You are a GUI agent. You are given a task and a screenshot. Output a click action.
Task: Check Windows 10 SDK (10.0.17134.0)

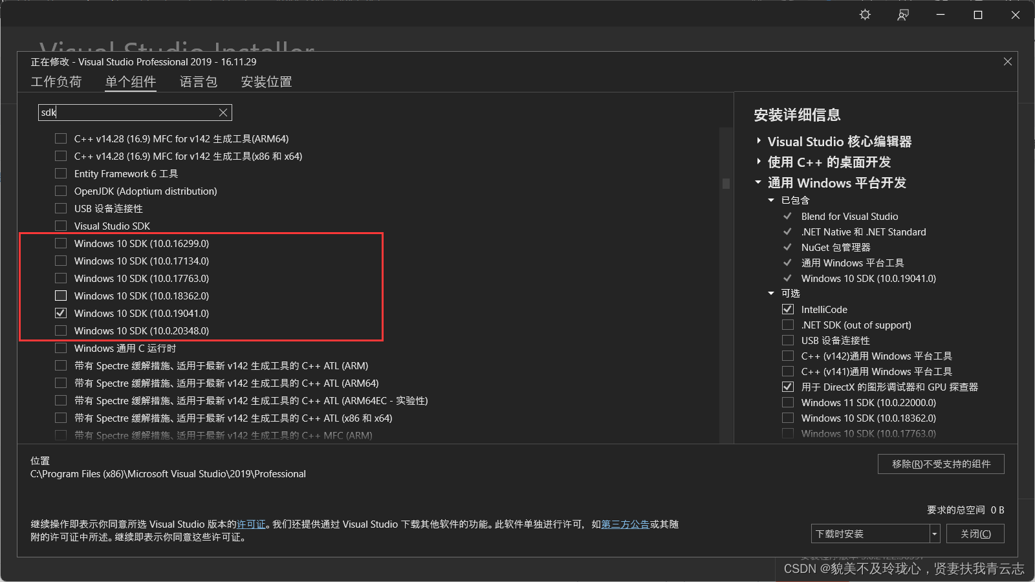(61, 261)
